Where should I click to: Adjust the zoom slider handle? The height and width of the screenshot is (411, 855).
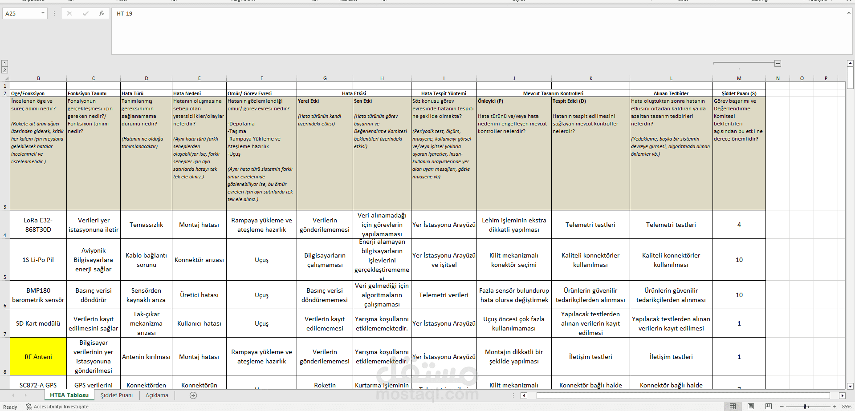pos(805,407)
